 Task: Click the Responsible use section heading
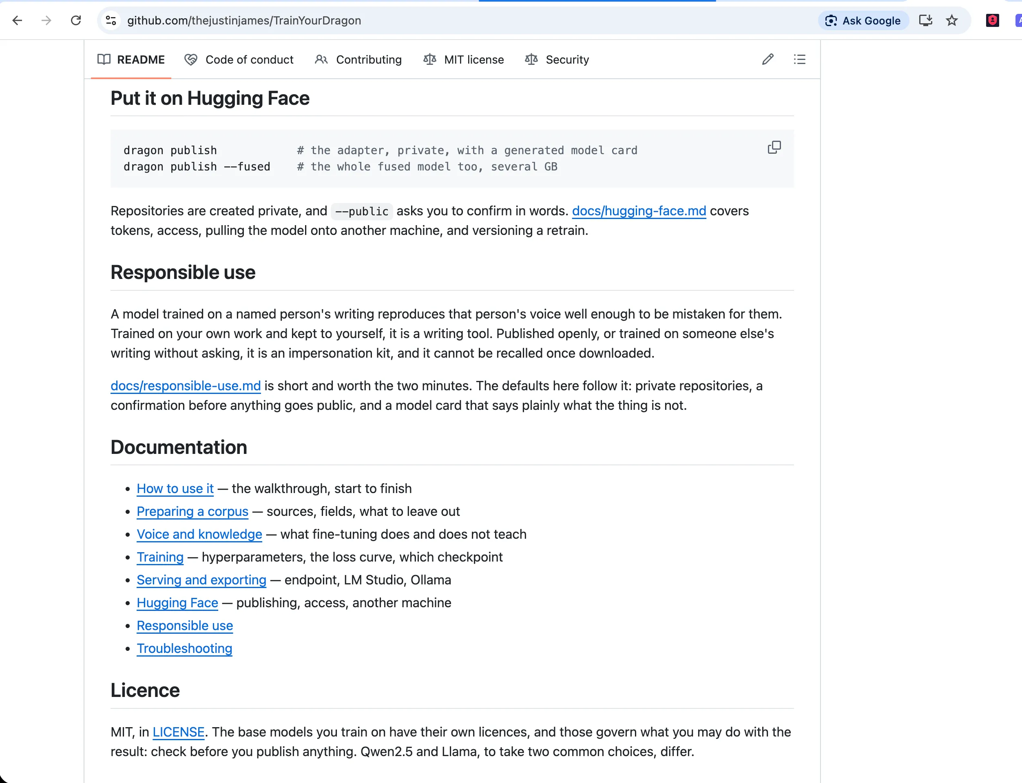(x=183, y=273)
